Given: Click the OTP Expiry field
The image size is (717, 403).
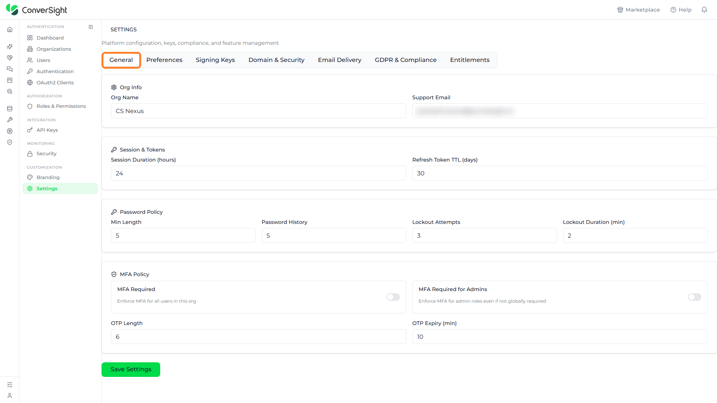Looking at the screenshot, I should pyautogui.click(x=560, y=337).
